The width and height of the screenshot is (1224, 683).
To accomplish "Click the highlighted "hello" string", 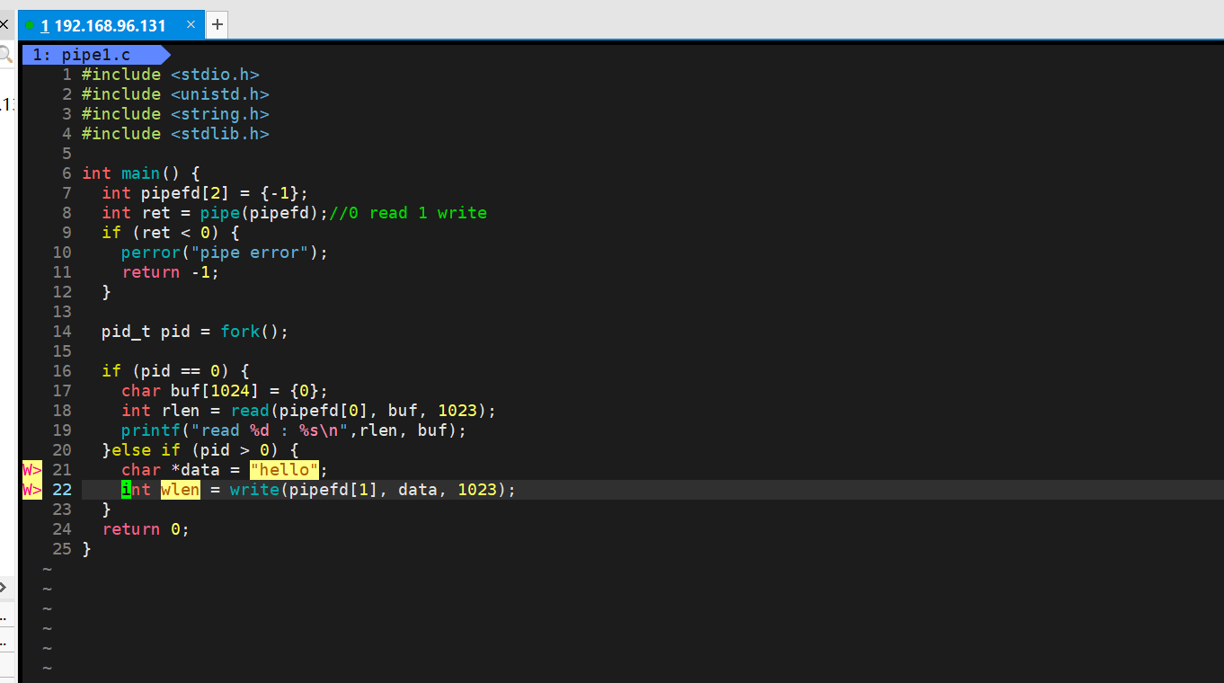I will point(284,470).
